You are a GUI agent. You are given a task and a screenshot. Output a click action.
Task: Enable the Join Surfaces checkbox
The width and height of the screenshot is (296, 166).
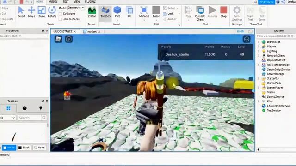60,19
